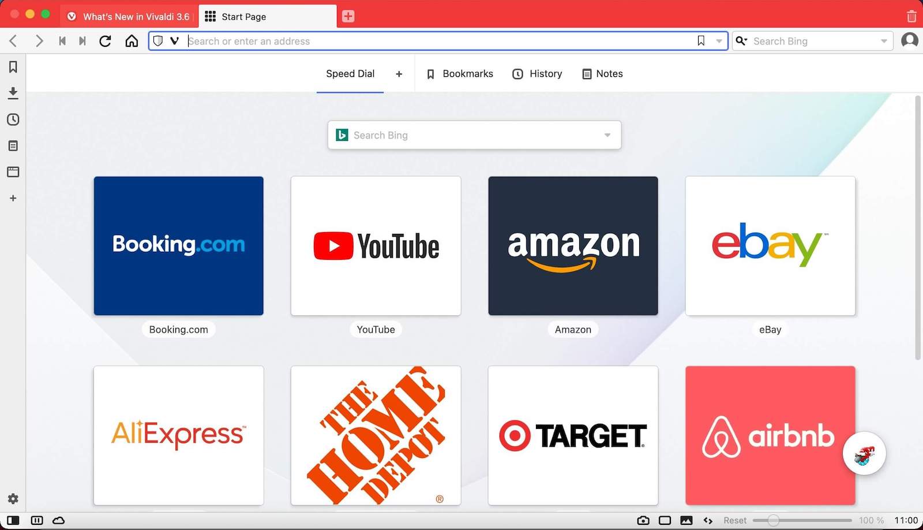Open the Target speed dial thumbnail
The image size is (923, 530).
[x=573, y=435]
